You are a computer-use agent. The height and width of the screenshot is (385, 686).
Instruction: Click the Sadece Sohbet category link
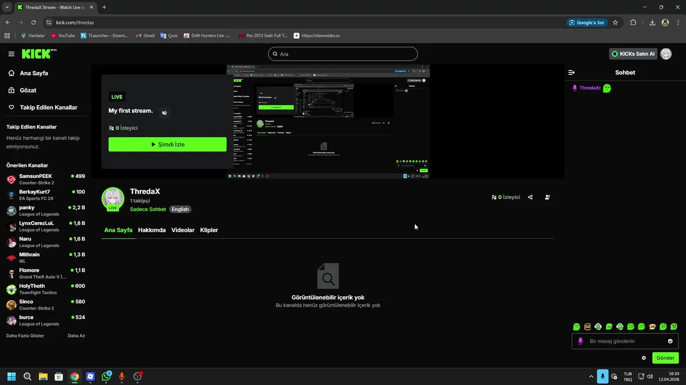click(148, 210)
